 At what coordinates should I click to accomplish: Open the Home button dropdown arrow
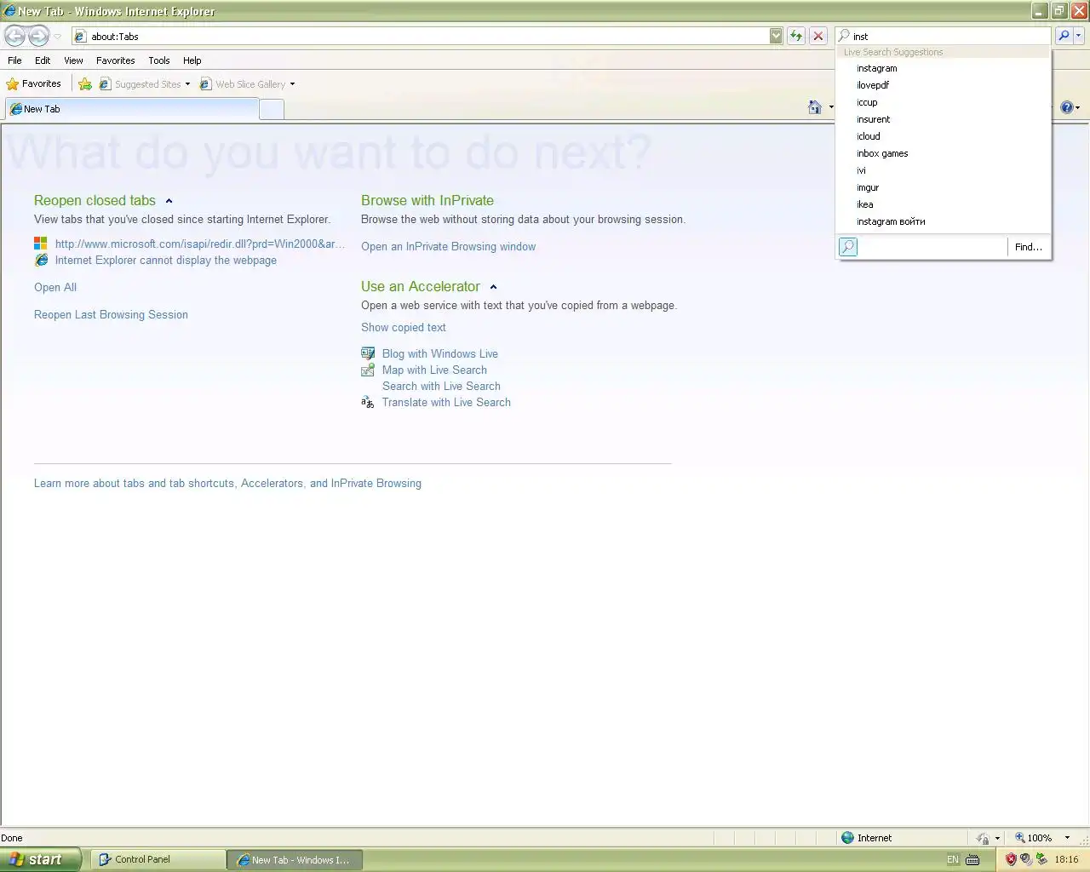pyautogui.click(x=831, y=107)
